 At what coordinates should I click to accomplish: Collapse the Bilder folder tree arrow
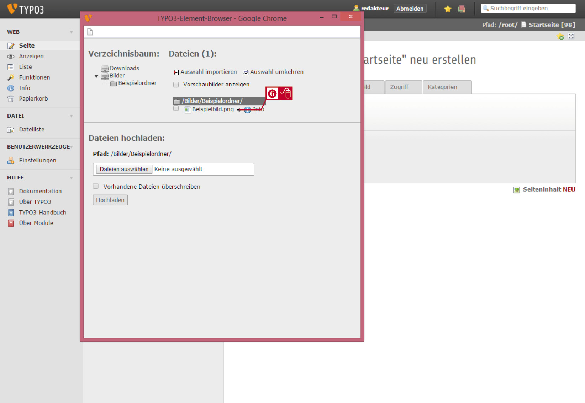[96, 76]
